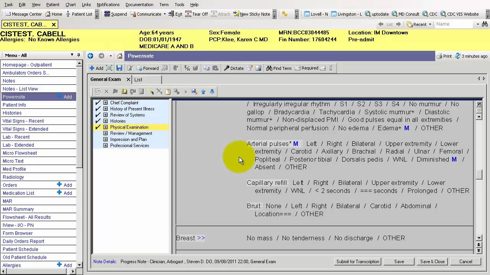This screenshot has width=490, height=275.
Task: Open Vital Signs - Recent in menu
Action: point(23,121)
